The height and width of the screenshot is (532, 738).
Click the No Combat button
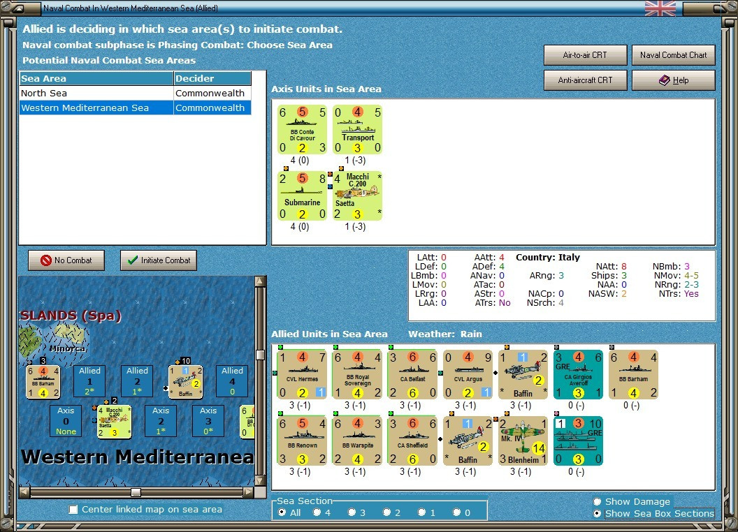tap(66, 260)
